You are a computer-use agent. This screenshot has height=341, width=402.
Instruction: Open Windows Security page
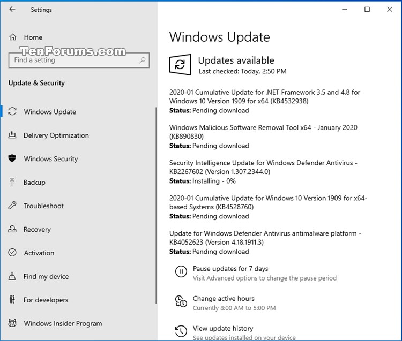click(x=51, y=159)
